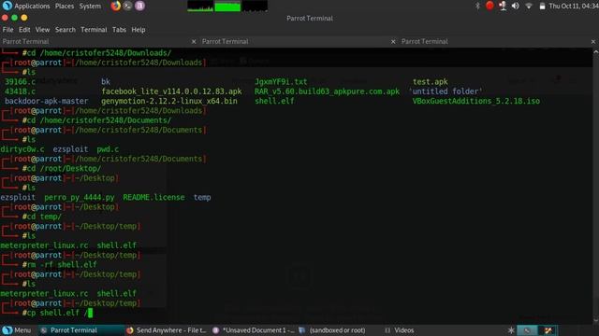Open the Bluetooth tray icon
The image size is (599, 336).
pyautogui.click(x=477, y=6)
